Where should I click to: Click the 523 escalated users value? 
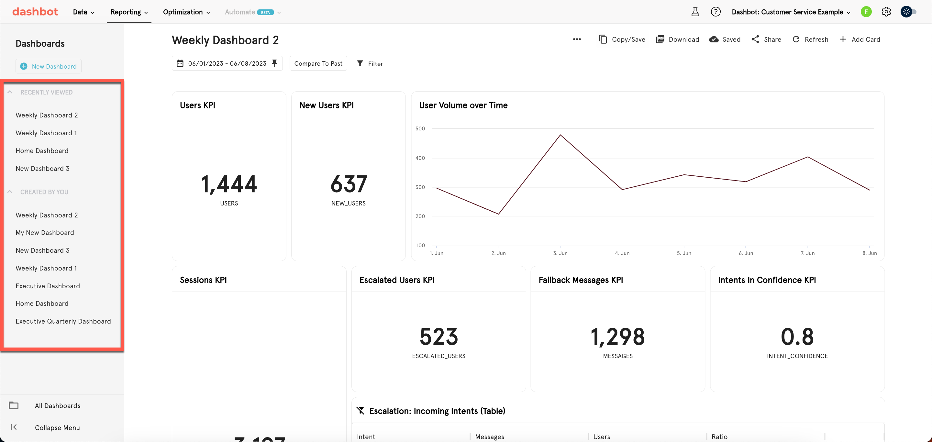pyautogui.click(x=438, y=337)
